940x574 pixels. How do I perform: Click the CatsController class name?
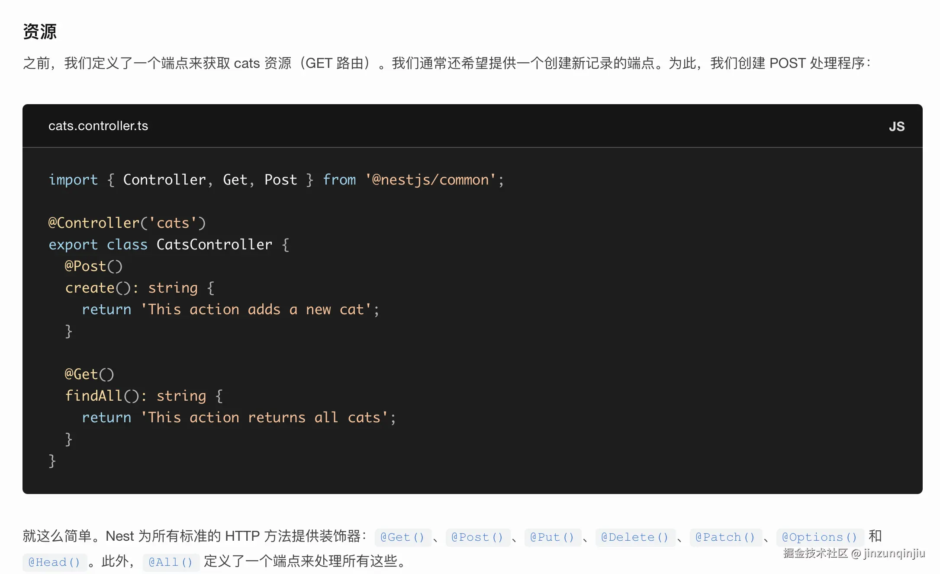tap(214, 244)
